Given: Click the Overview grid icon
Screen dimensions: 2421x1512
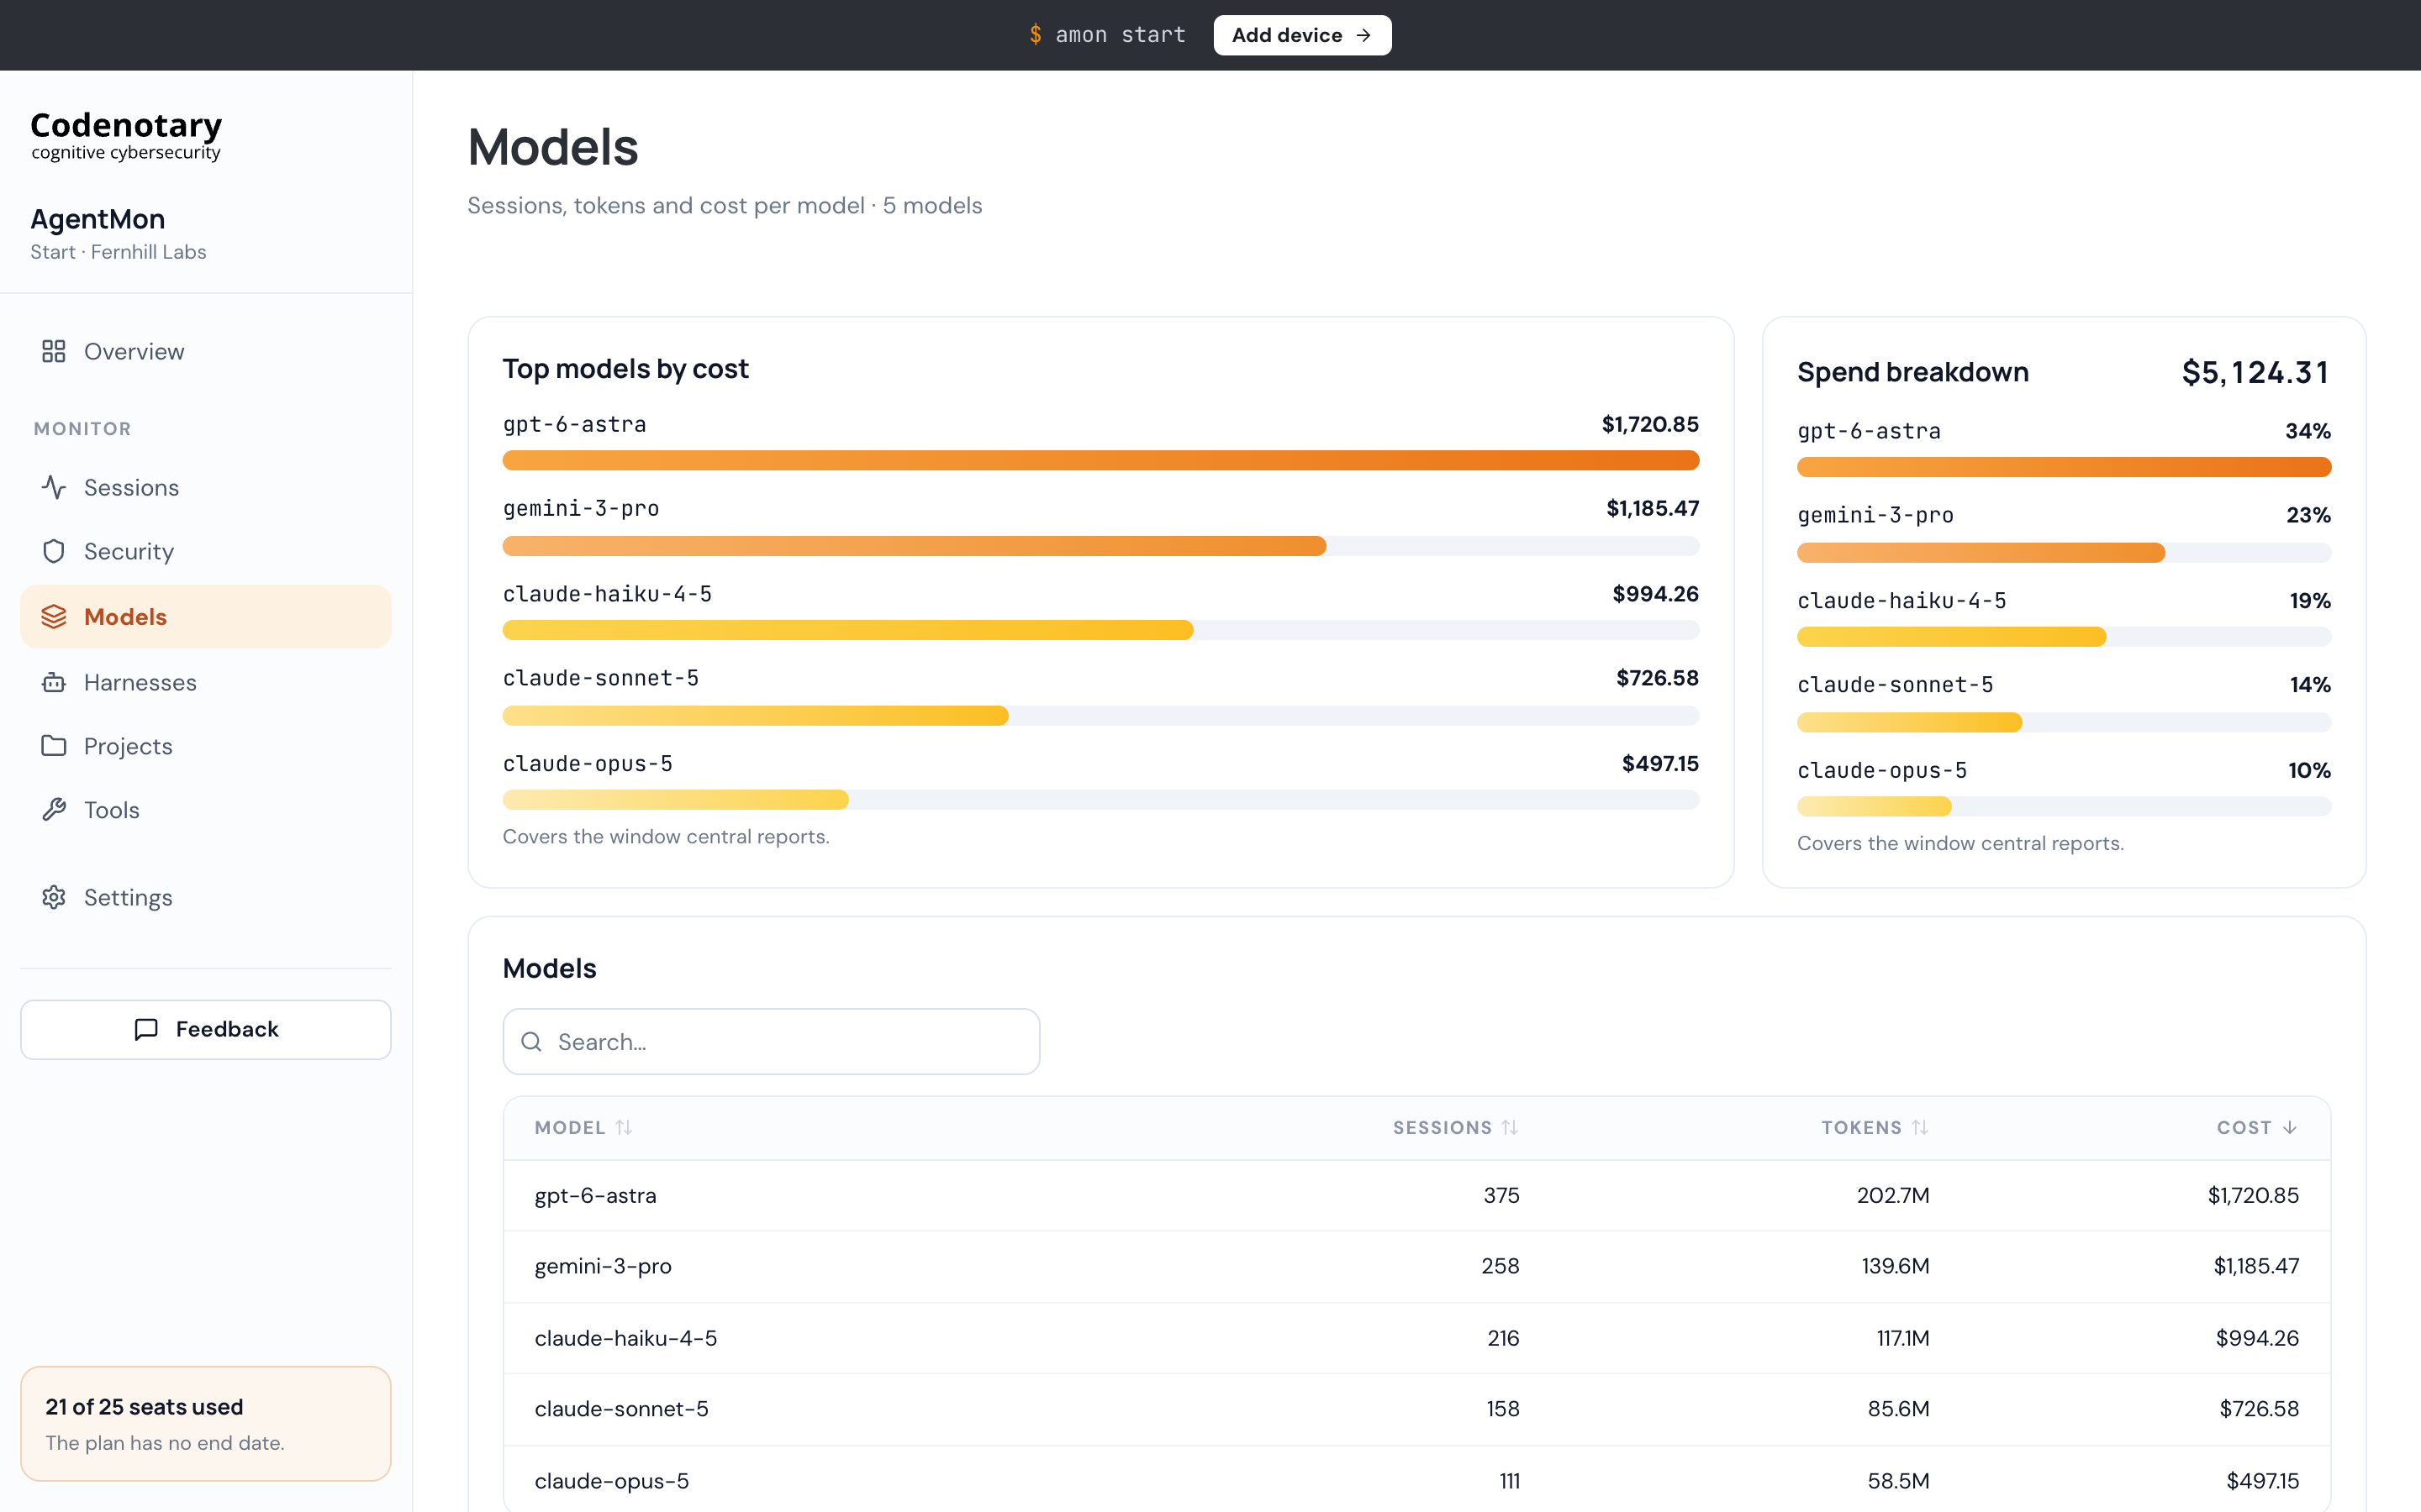Looking at the screenshot, I should (54, 351).
